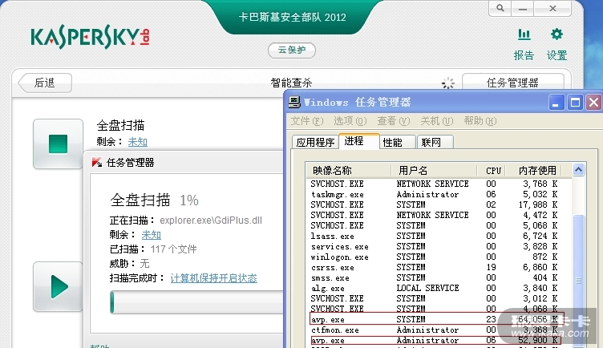Click the process list scrollbar thumb
Viewport: 603px width, 348px height.
578,281
